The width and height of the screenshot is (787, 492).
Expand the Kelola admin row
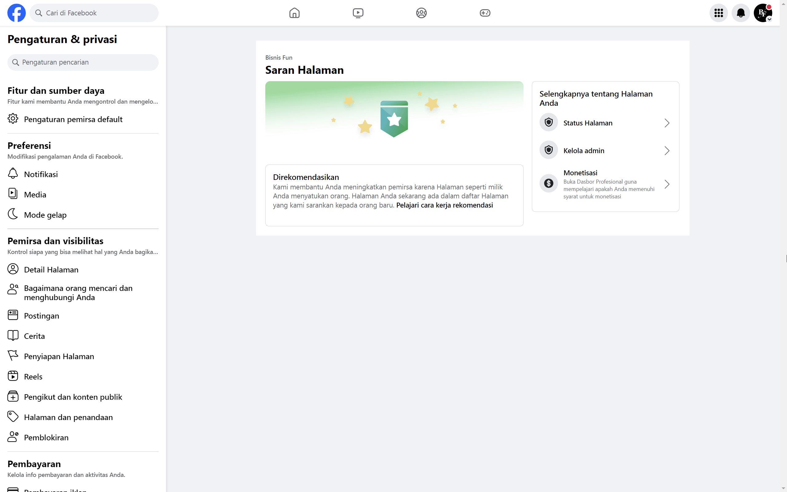[x=667, y=150]
